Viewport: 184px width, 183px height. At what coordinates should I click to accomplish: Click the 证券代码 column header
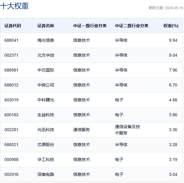tap(13, 26)
